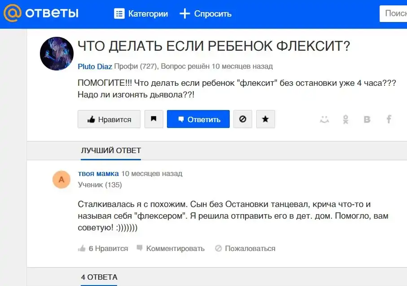Click the search input field
Screen dimensions: 407x286
coord(395,13)
